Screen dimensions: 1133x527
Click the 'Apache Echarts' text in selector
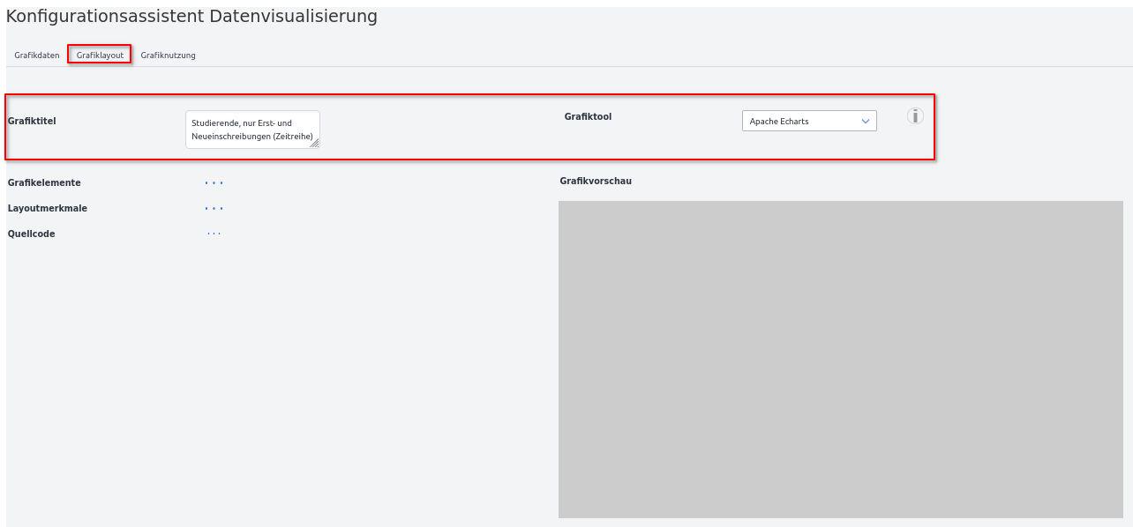(779, 122)
